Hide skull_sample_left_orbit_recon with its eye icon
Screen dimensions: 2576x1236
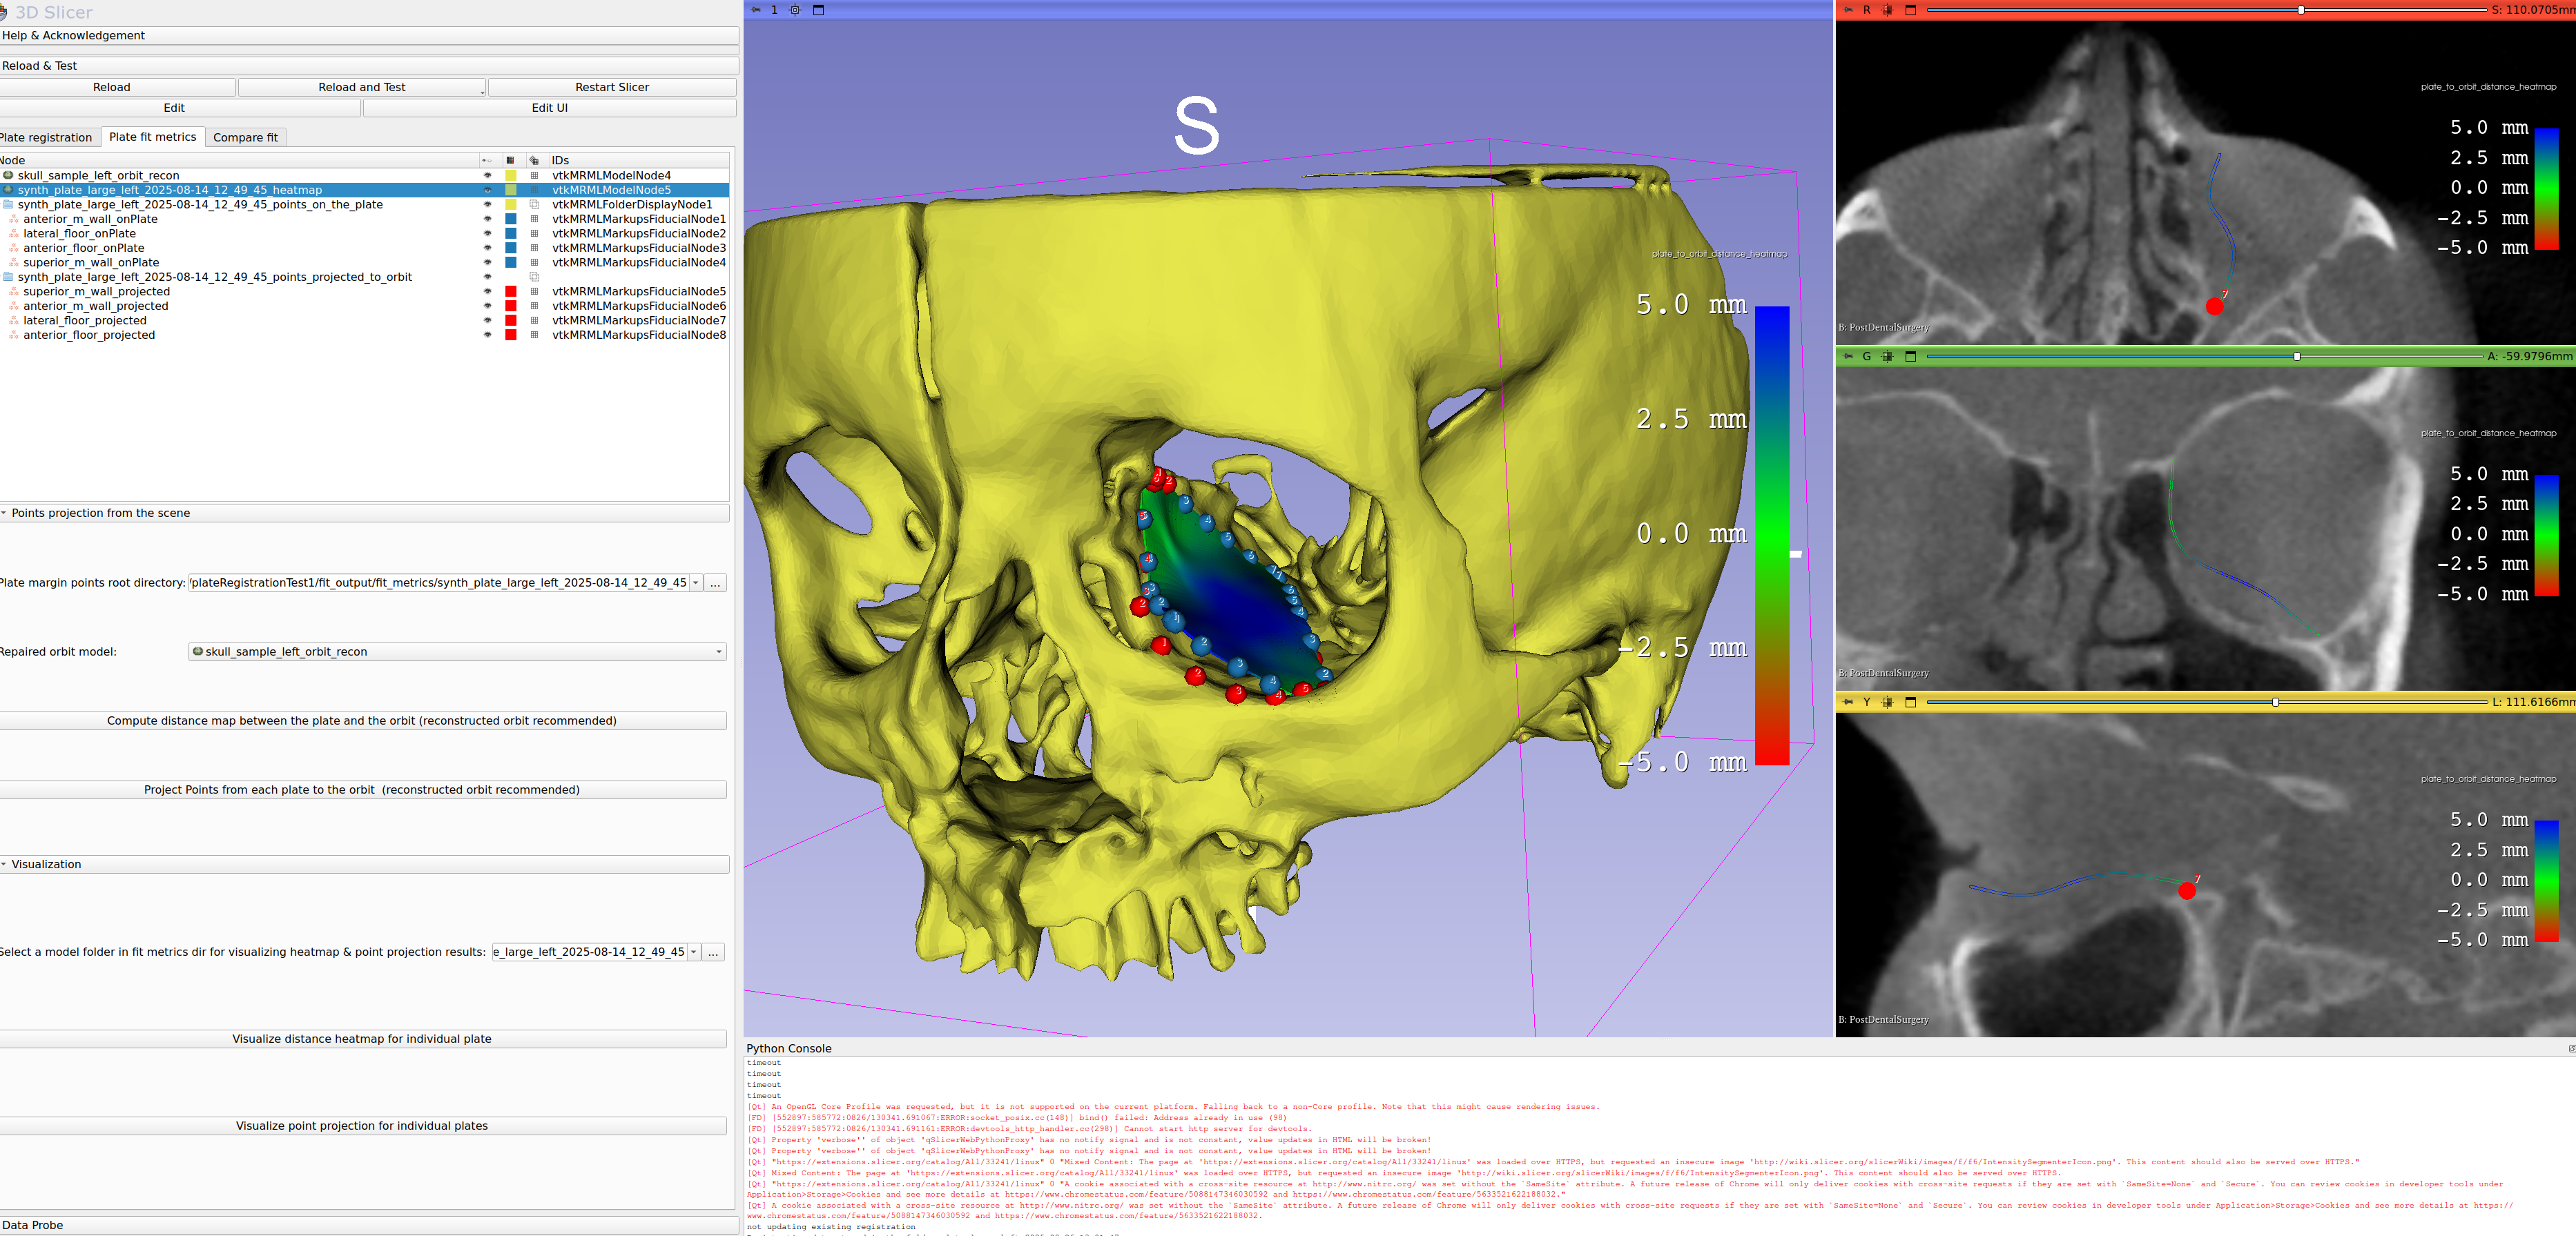point(488,176)
